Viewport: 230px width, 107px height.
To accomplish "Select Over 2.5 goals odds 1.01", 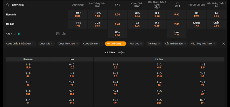I will click(x=97, y=15).
